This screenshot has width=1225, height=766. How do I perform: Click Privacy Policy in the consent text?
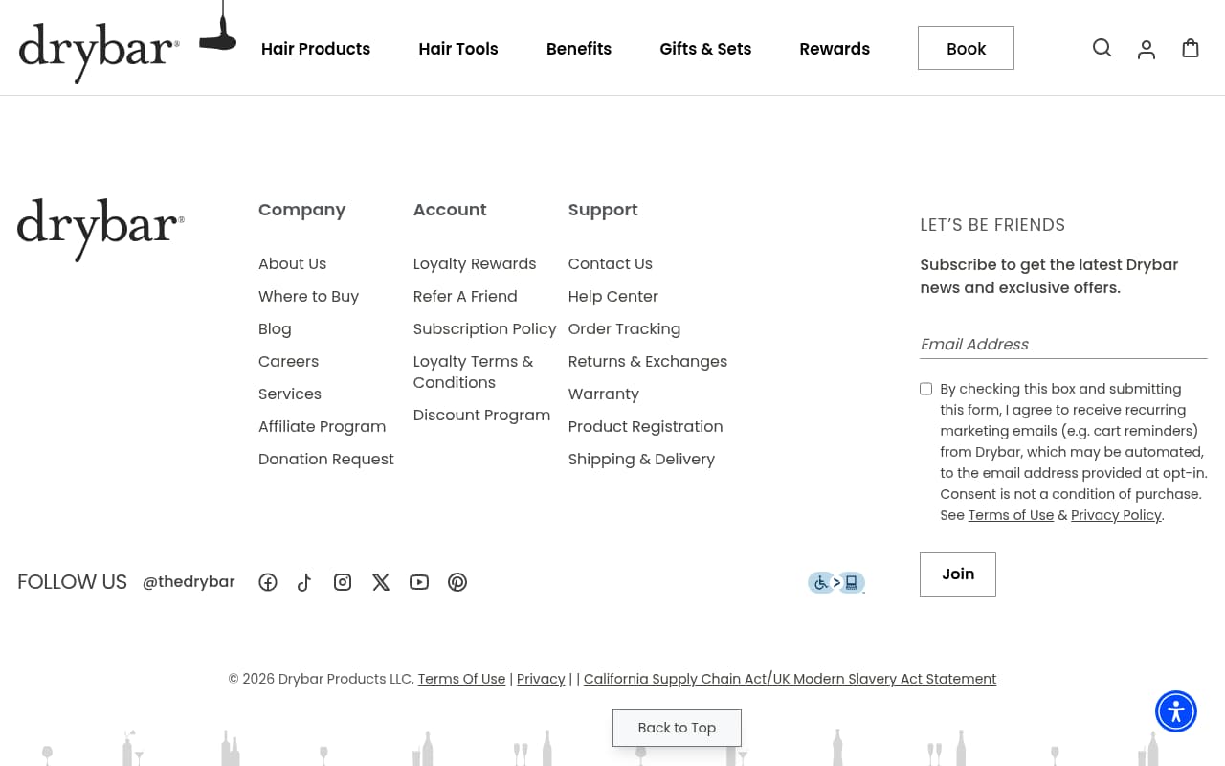click(x=1116, y=515)
